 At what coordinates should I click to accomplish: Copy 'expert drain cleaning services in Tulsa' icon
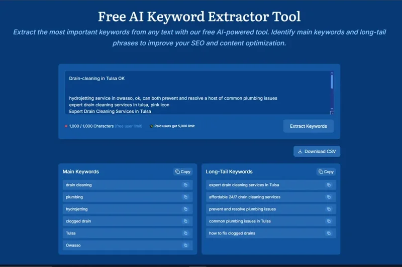click(x=329, y=185)
